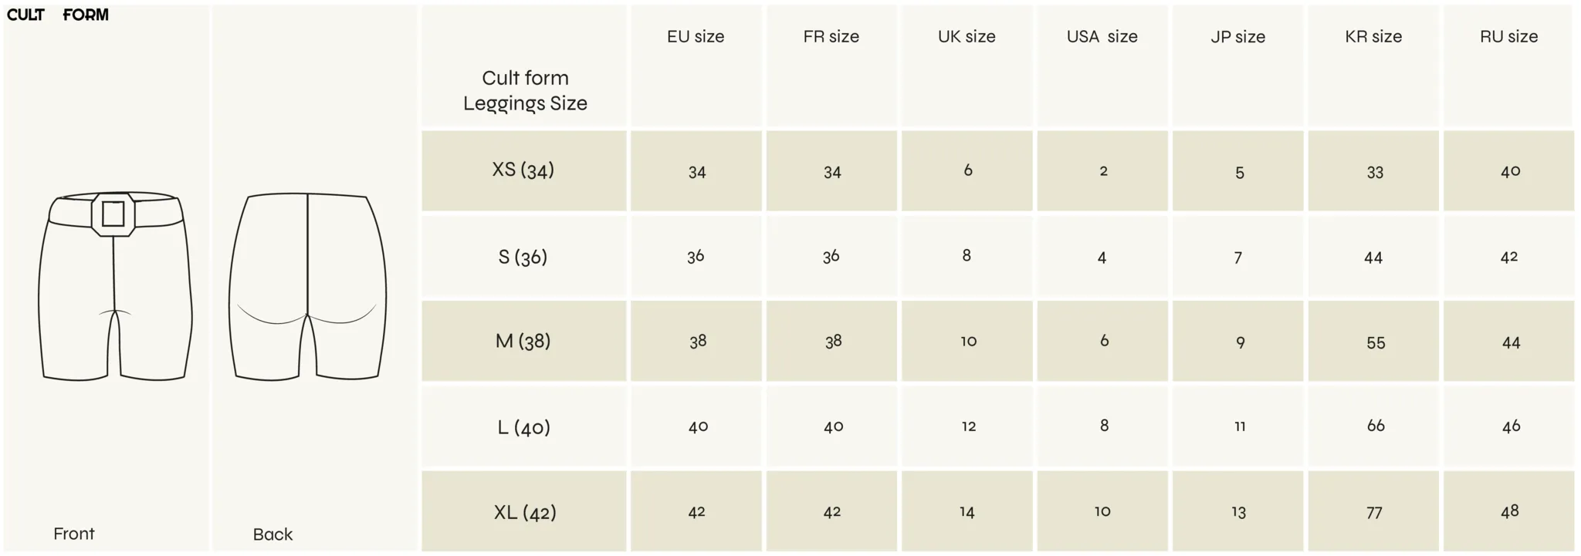Select the FR size column header
Viewport: 1581px width, 556px height.
pos(831,36)
